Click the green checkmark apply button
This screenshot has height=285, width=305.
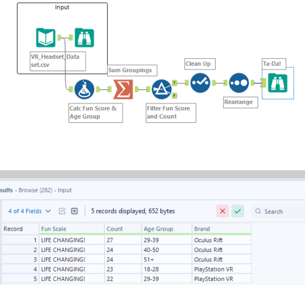238,211
